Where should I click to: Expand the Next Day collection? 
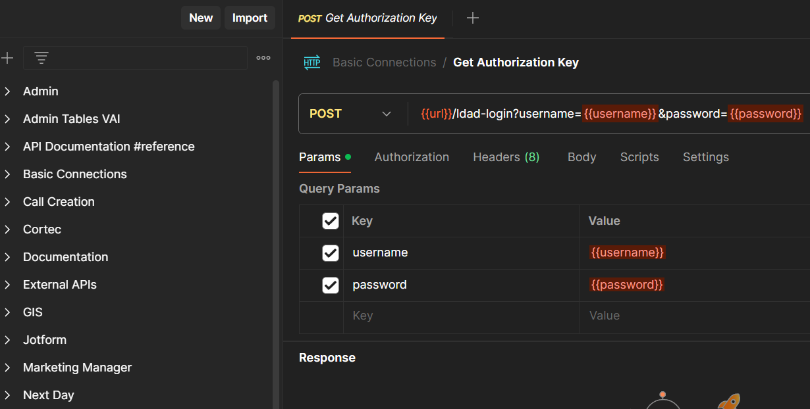click(7, 395)
